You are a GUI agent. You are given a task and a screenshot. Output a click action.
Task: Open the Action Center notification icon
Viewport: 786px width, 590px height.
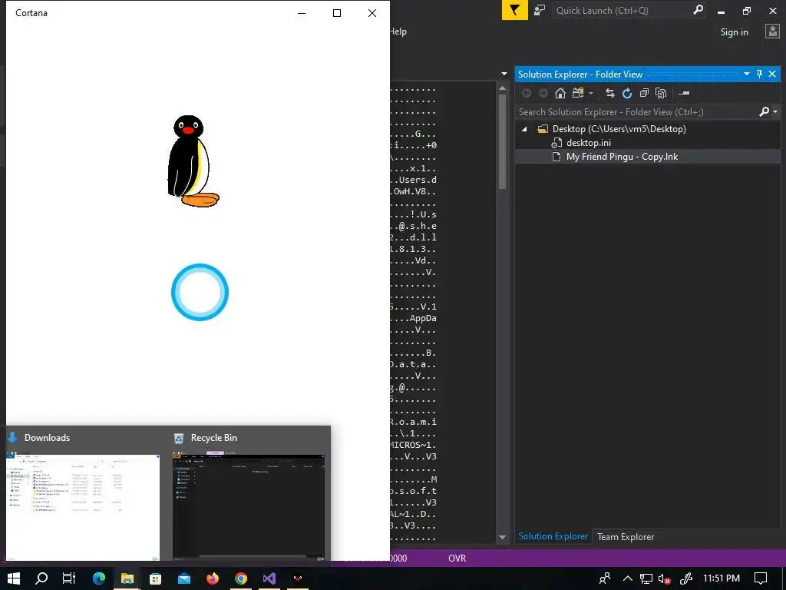click(x=761, y=578)
